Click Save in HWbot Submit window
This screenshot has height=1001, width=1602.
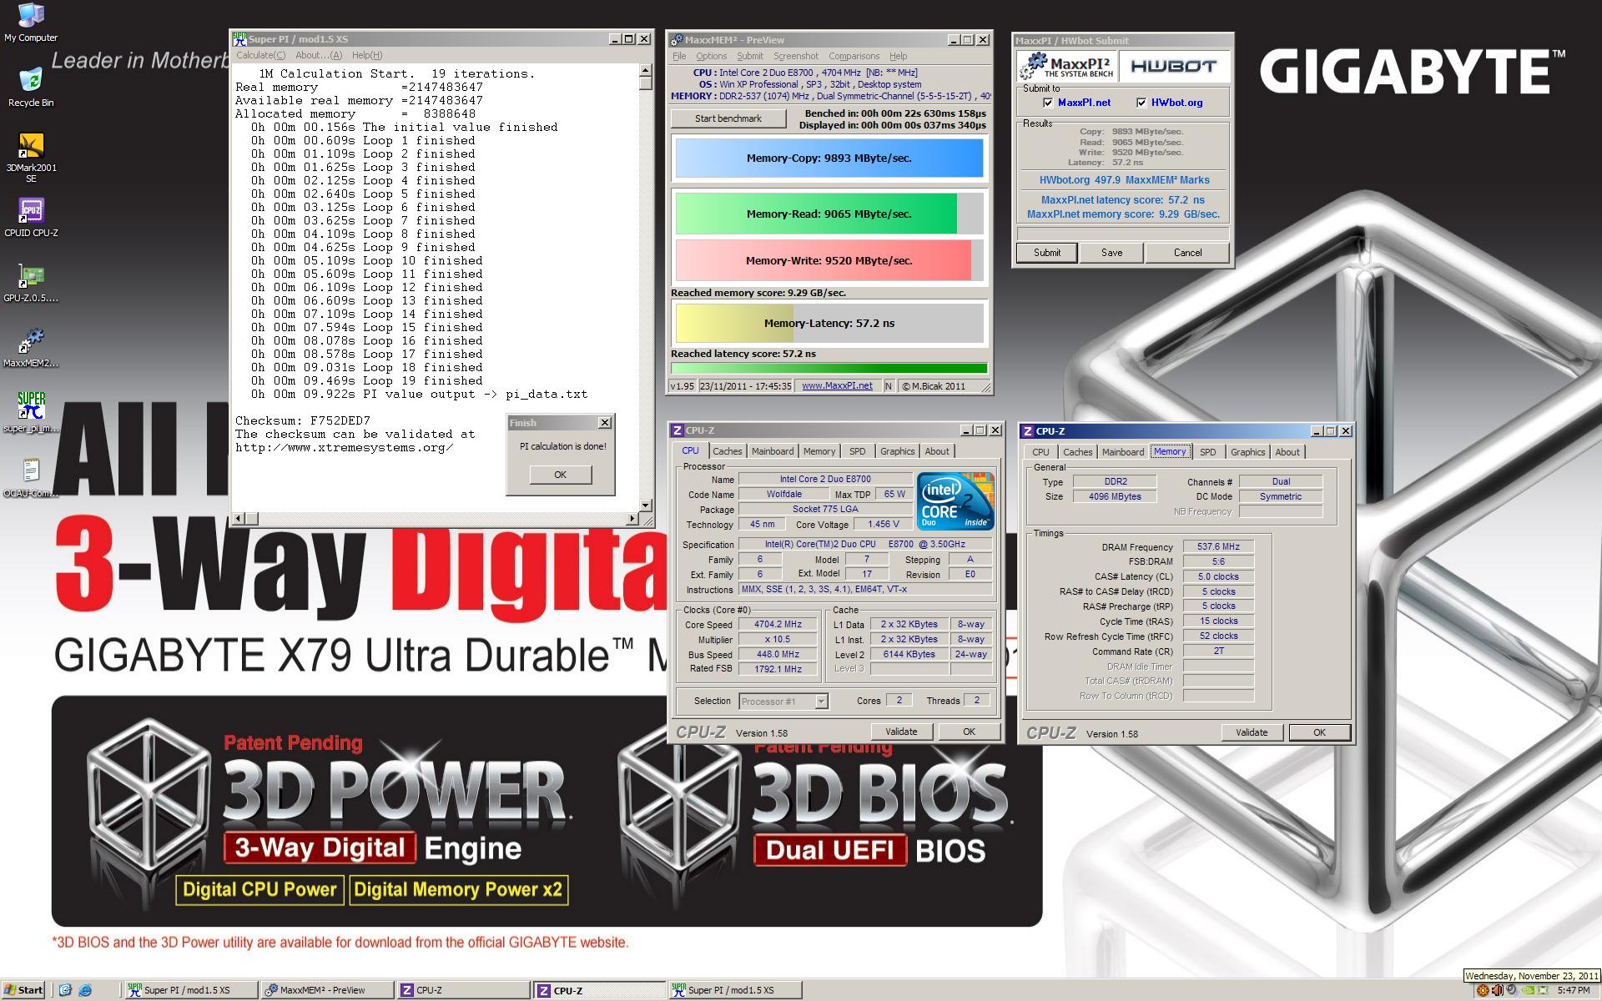(1111, 253)
